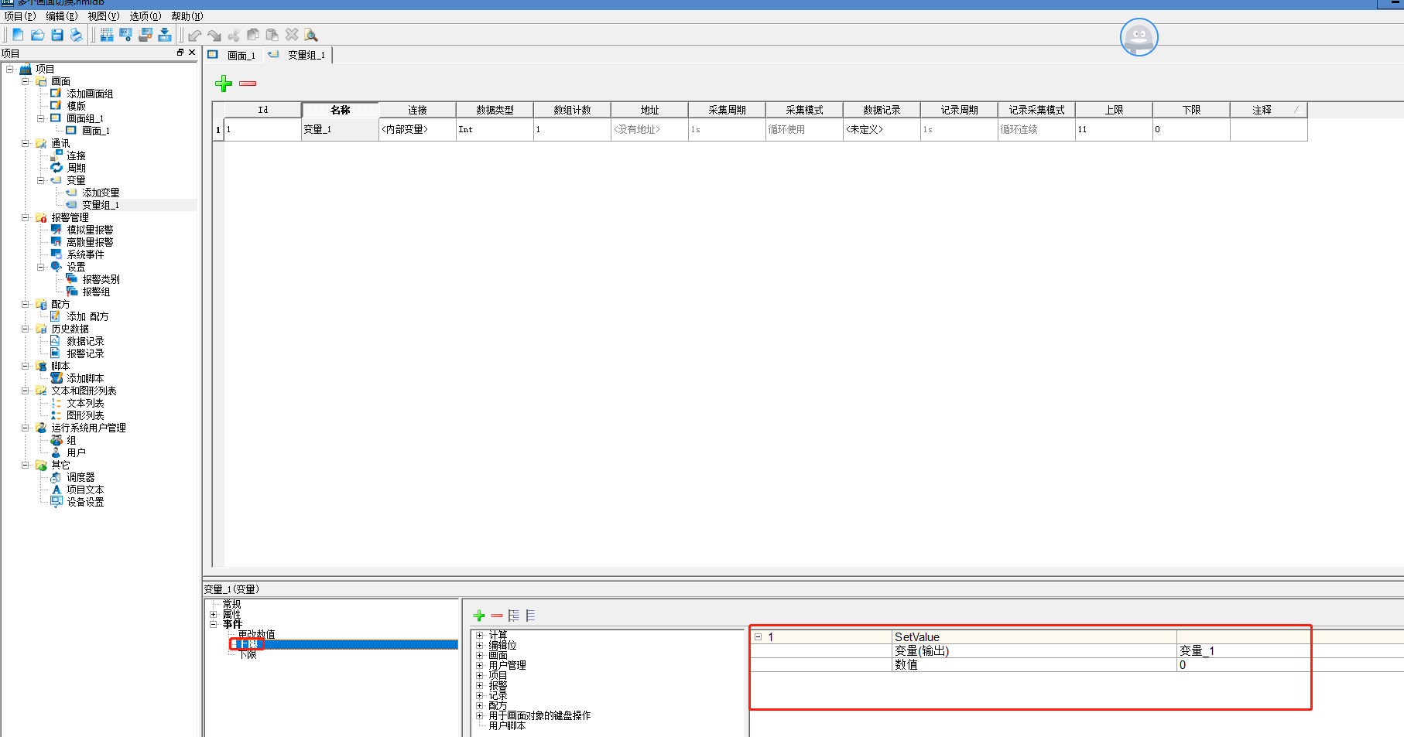Image resolution: width=1404 pixels, height=737 pixels.
Task: Open the 项目(P) menu
Action: pyautogui.click(x=20, y=16)
